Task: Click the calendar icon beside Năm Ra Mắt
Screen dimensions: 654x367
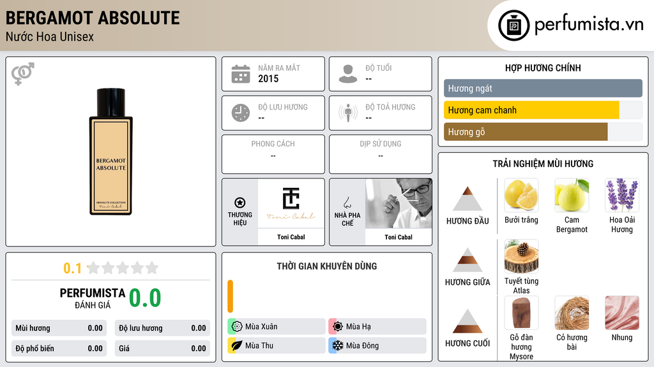Action: (x=241, y=74)
